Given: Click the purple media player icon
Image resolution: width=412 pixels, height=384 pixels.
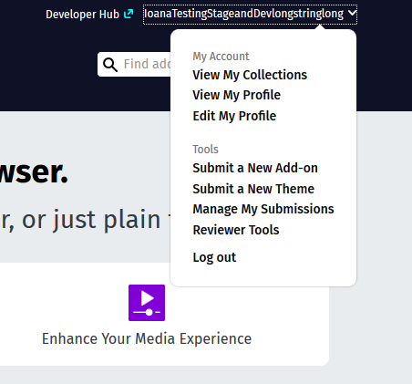Looking at the screenshot, I should (147, 303).
